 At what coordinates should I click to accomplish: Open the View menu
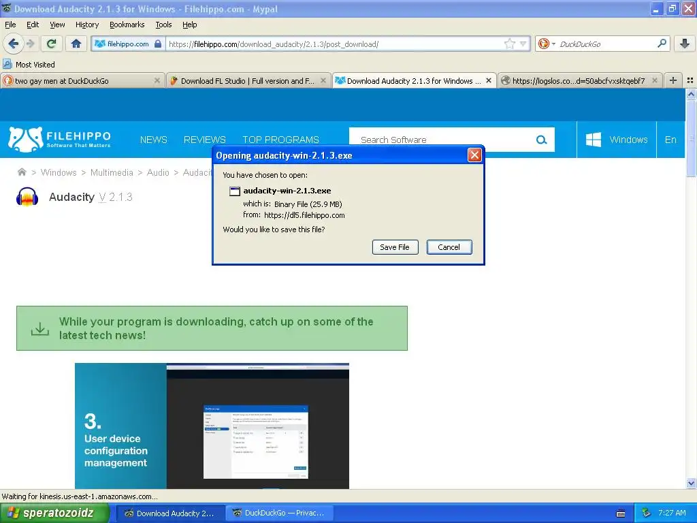(57, 25)
